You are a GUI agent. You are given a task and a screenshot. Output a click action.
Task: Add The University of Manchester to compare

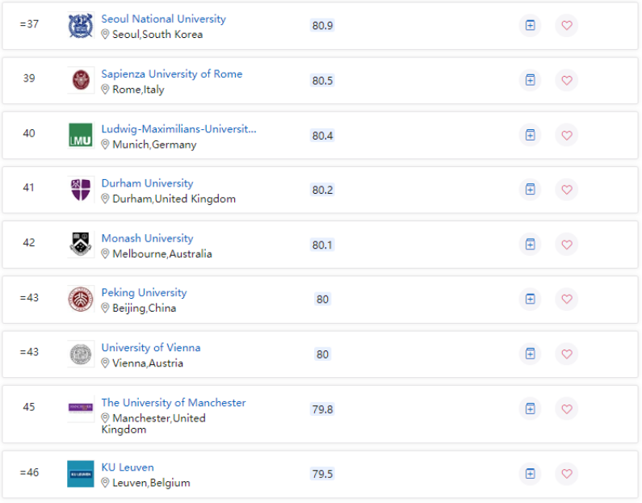[530, 409]
